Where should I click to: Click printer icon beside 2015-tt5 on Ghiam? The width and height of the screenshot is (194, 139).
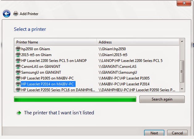click(18, 55)
